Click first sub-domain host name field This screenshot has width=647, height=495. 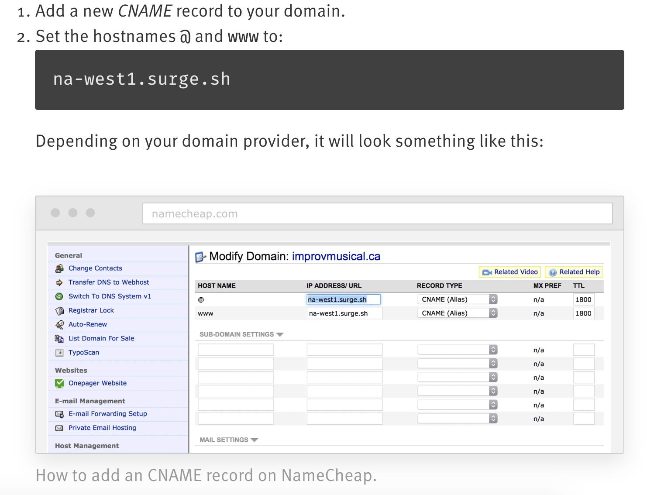236,350
